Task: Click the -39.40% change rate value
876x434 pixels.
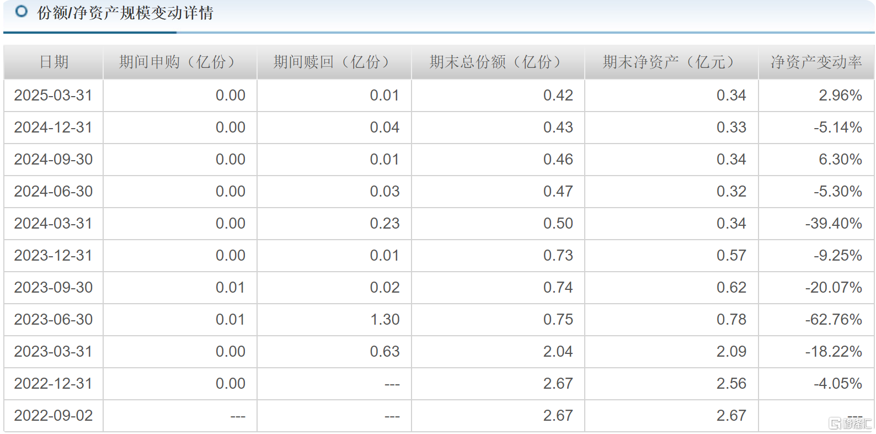Action: [x=834, y=224]
